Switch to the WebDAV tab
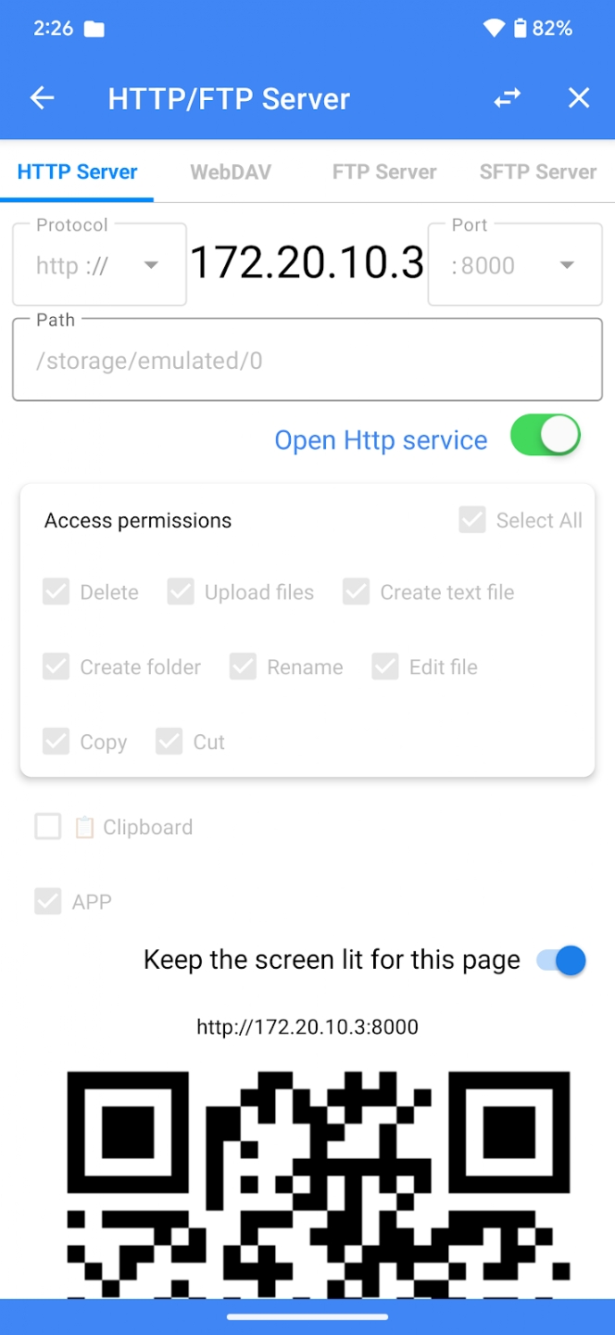The height and width of the screenshot is (1335, 615). click(231, 172)
